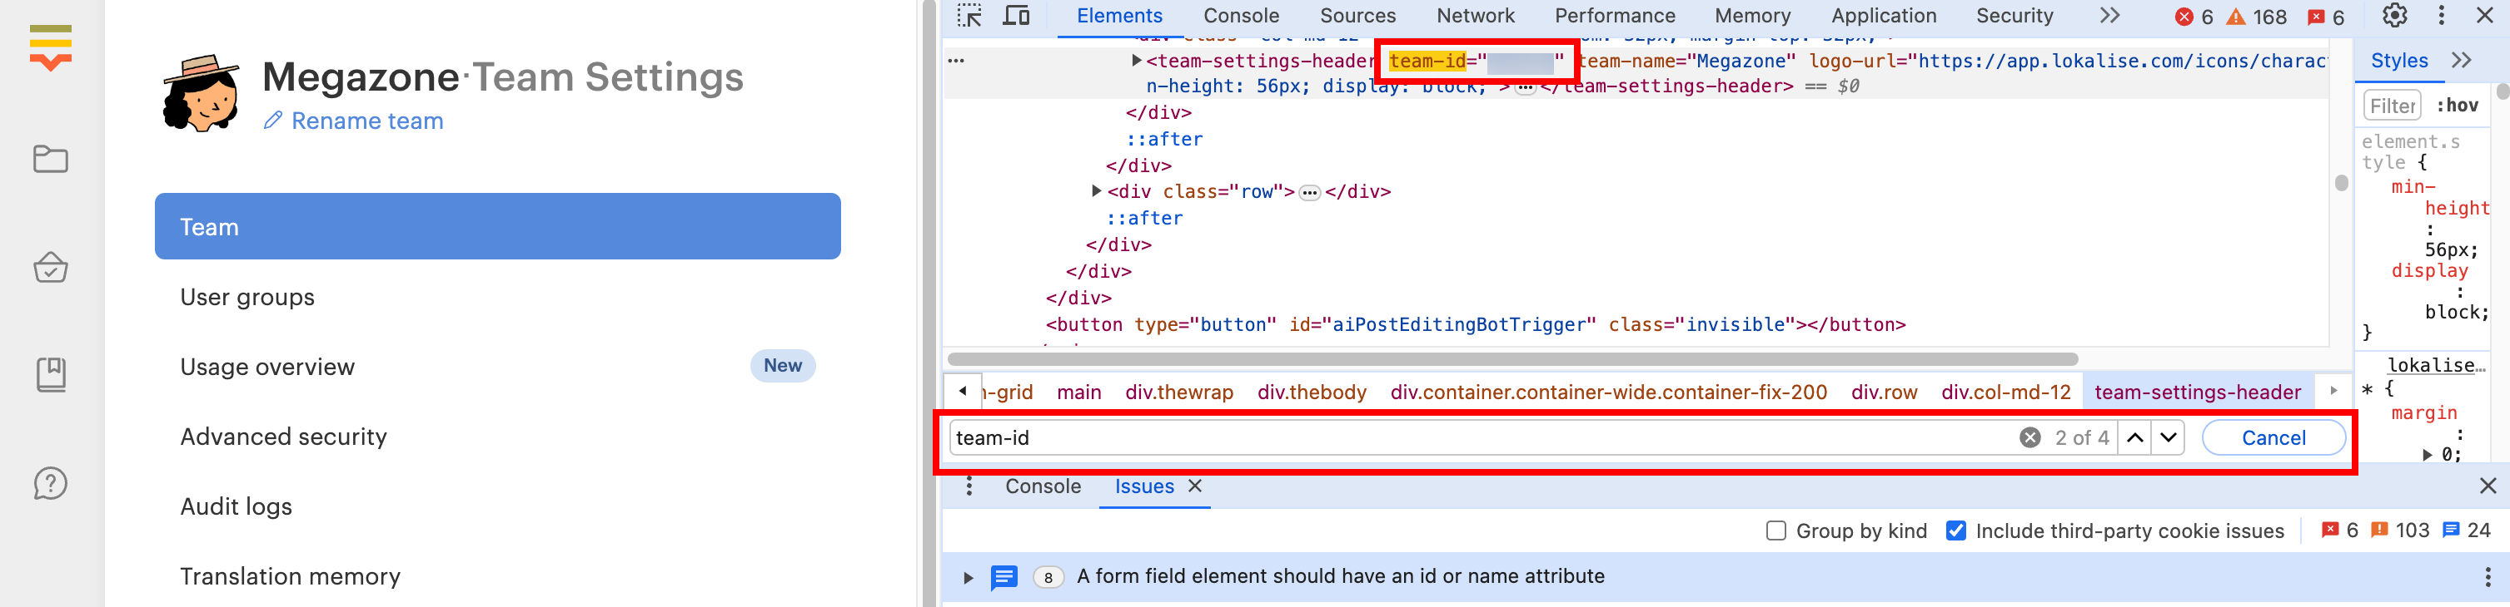
Task: Go to previous search match arrow
Action: (x=2135, y=437)
